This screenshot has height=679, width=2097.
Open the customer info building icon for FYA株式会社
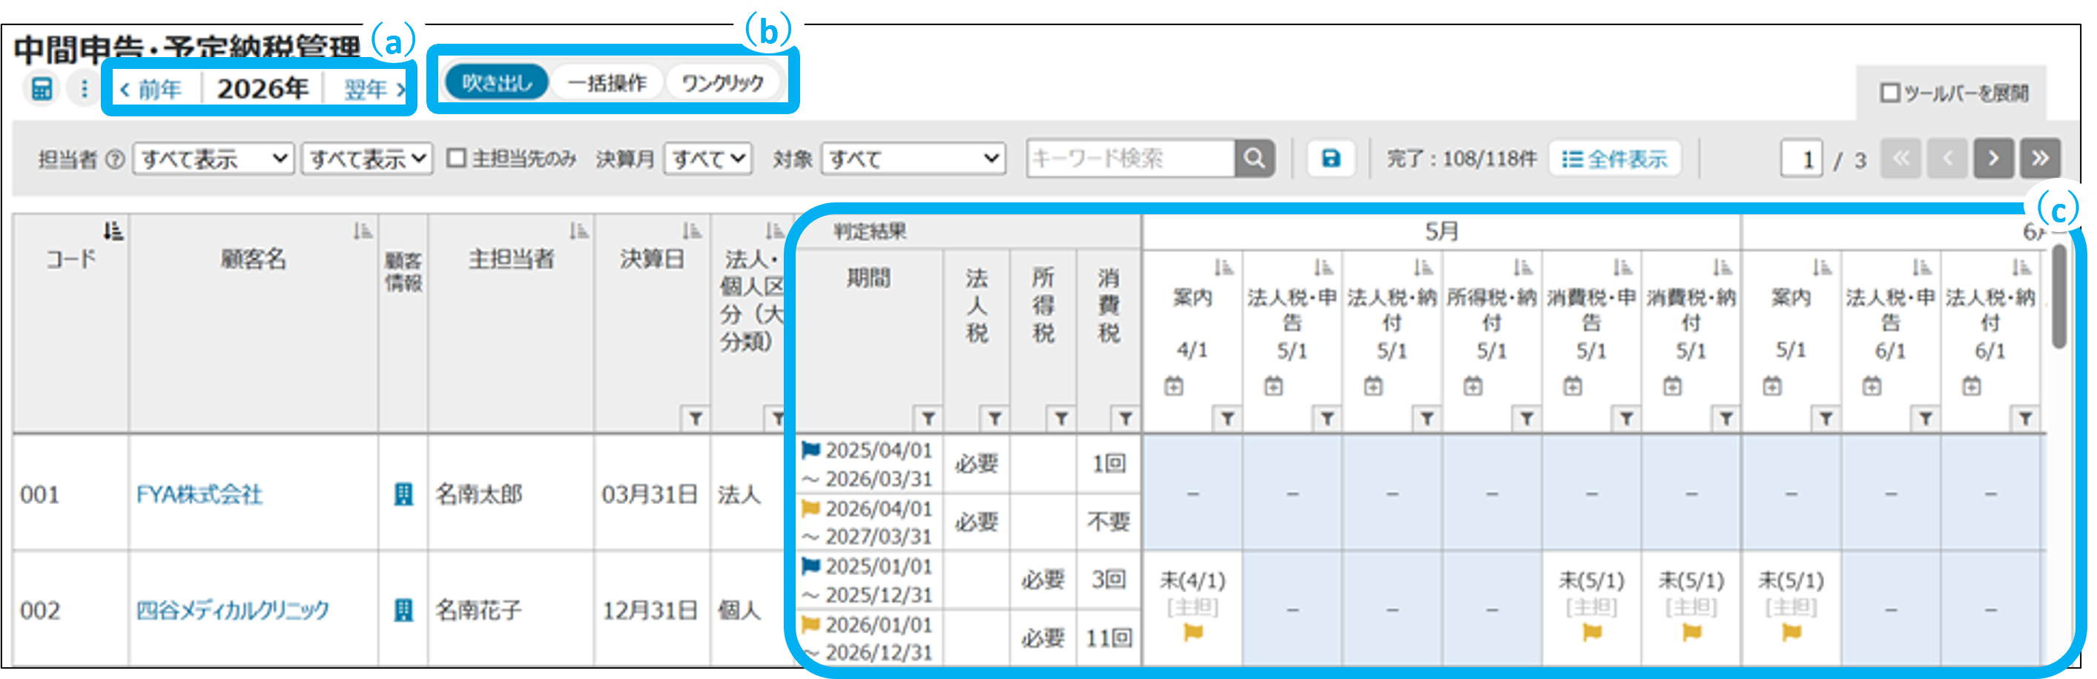coord(403,494)
